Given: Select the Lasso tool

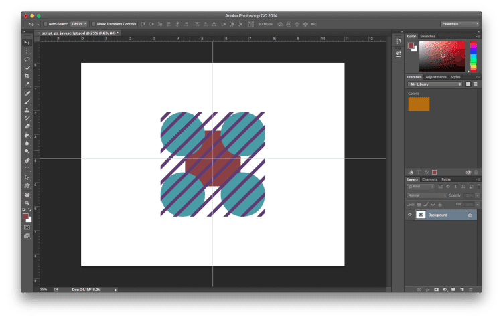Looking at the screenshot, I should click(x=27, y=60).
